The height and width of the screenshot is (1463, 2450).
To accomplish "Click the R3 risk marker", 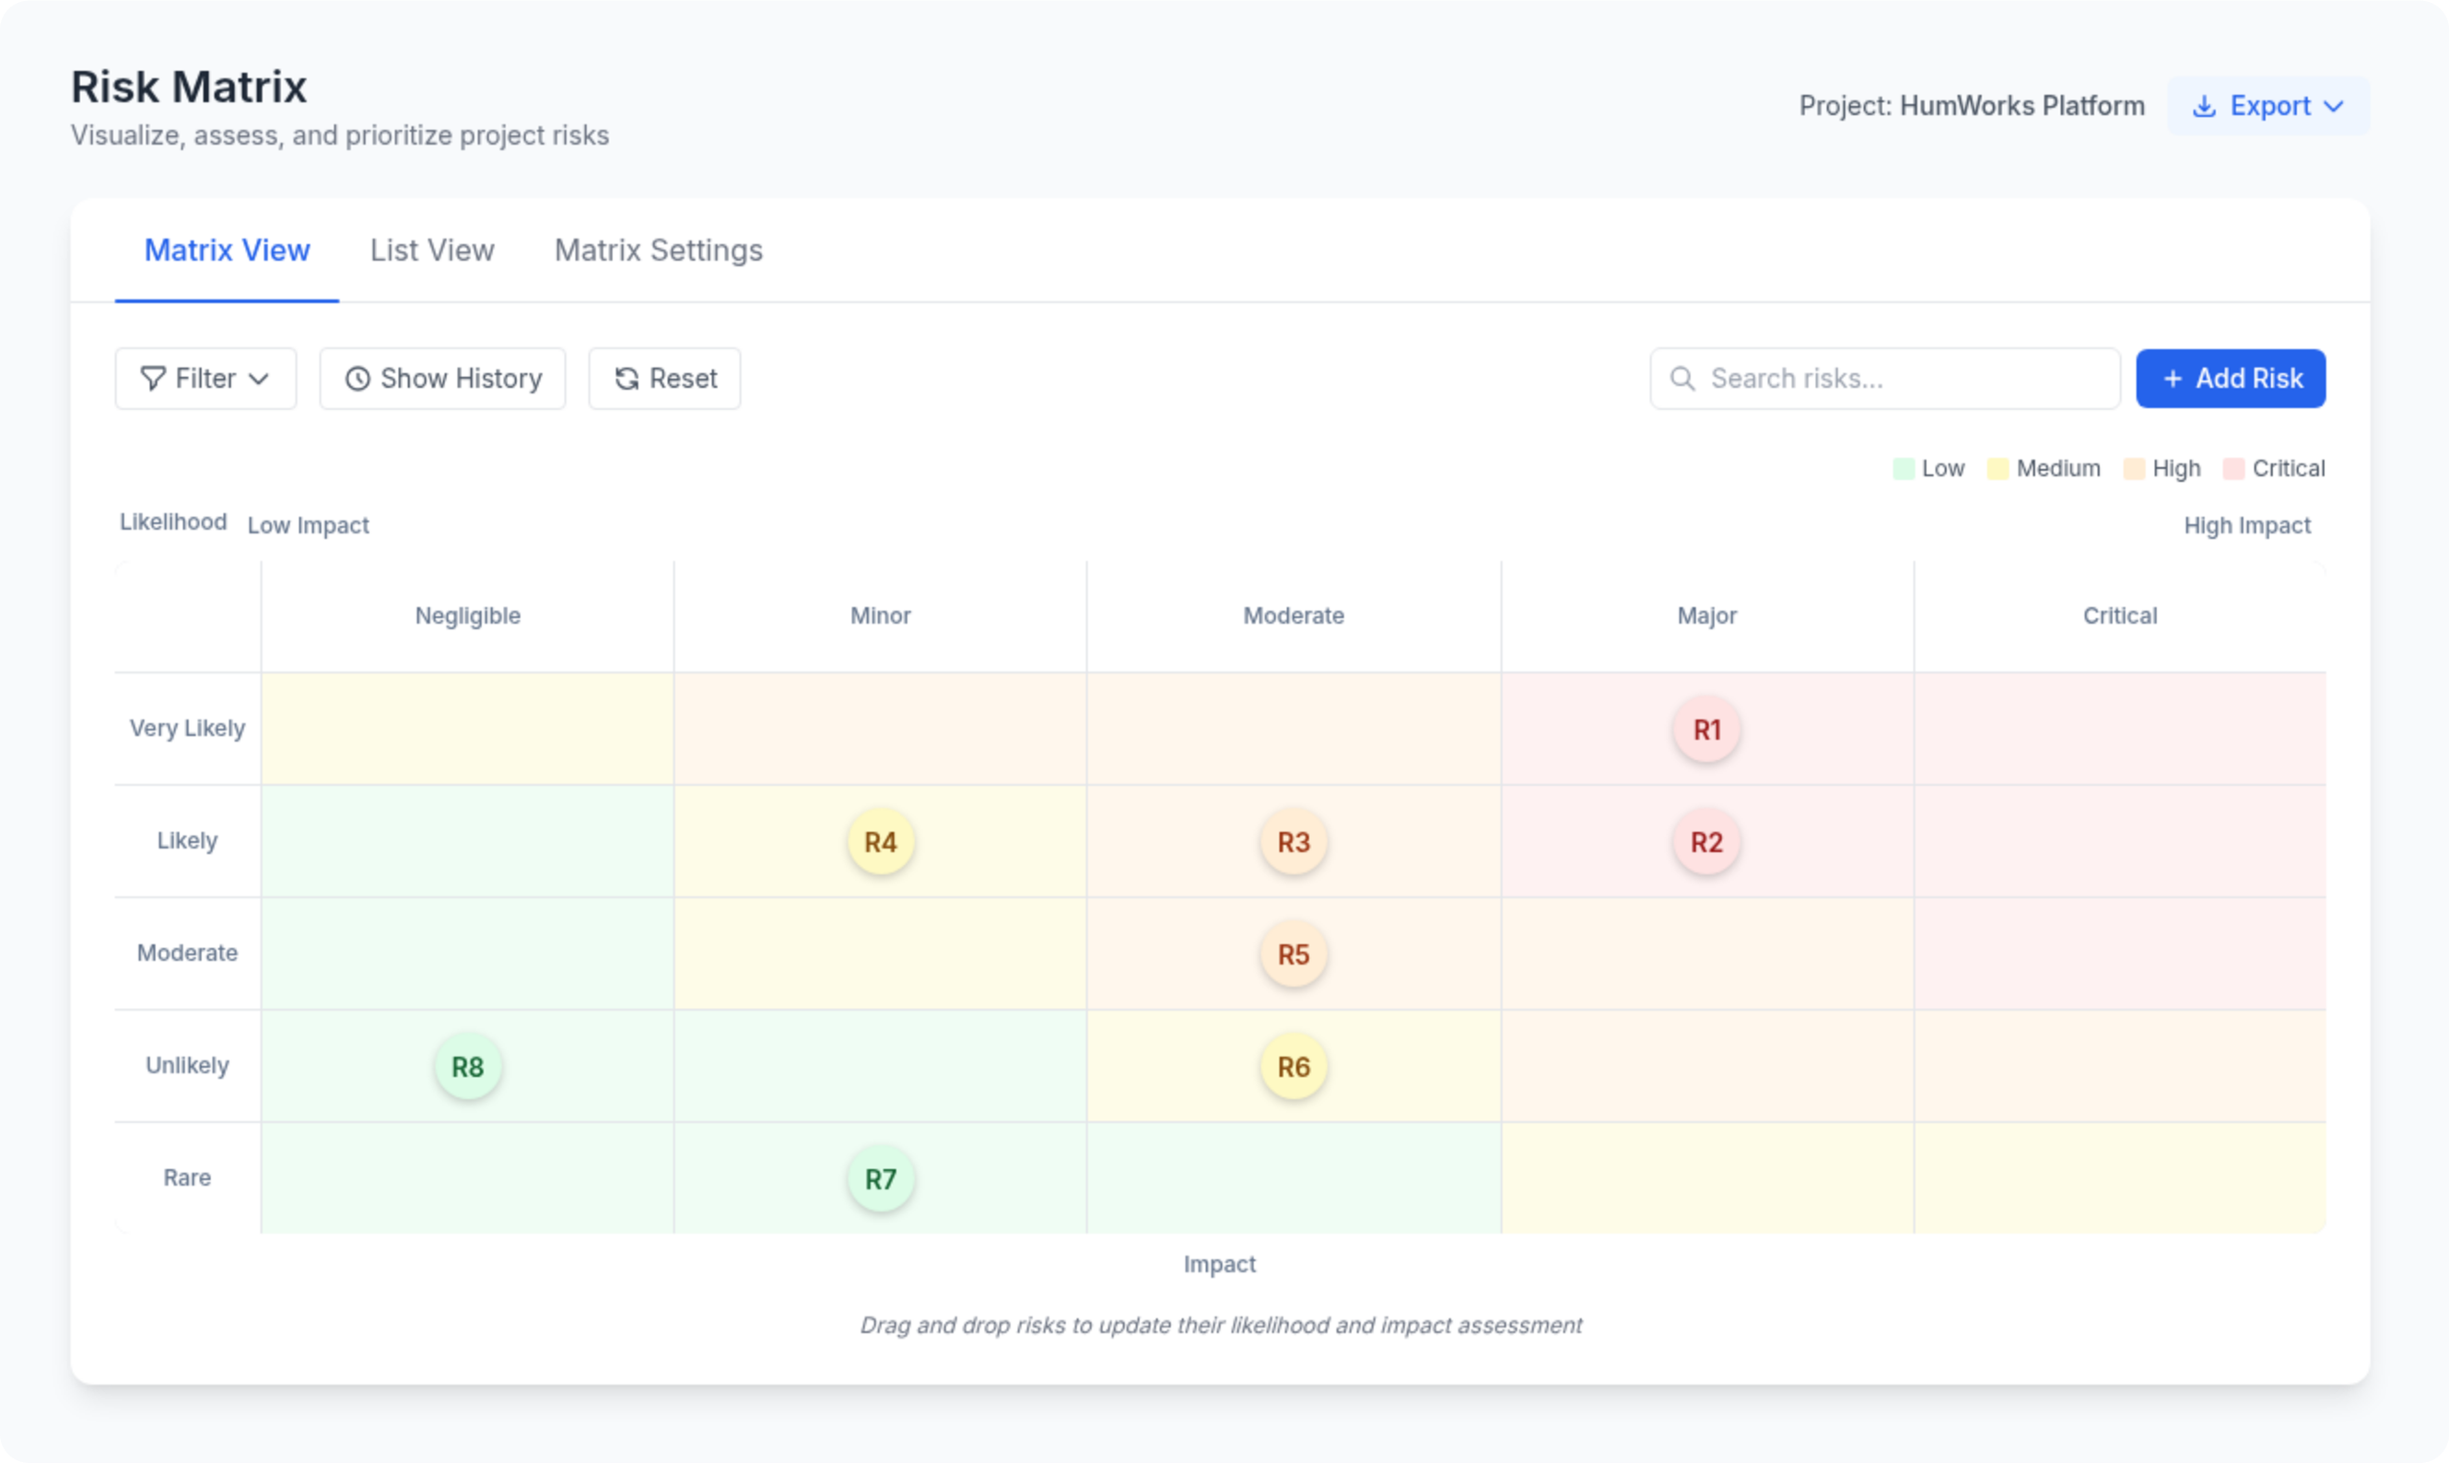I will point(1293,842).
